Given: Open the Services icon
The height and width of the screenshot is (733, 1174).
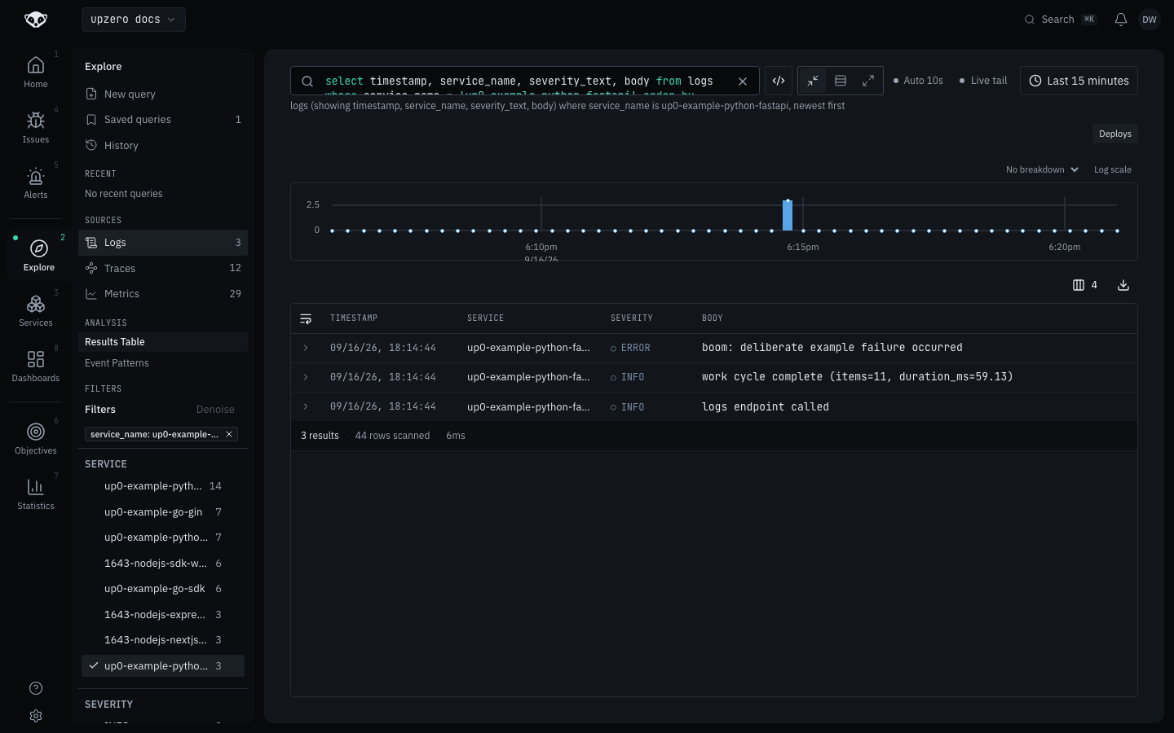Looking at the screenshot, I should point(36,304).
